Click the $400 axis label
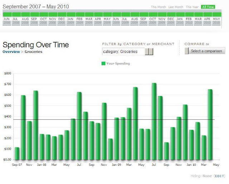Image resolution: width=229 pixels, height=184 pixels. [8, 116]
